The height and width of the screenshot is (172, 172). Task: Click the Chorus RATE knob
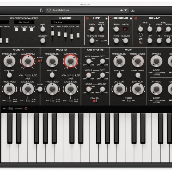(116, 41)
